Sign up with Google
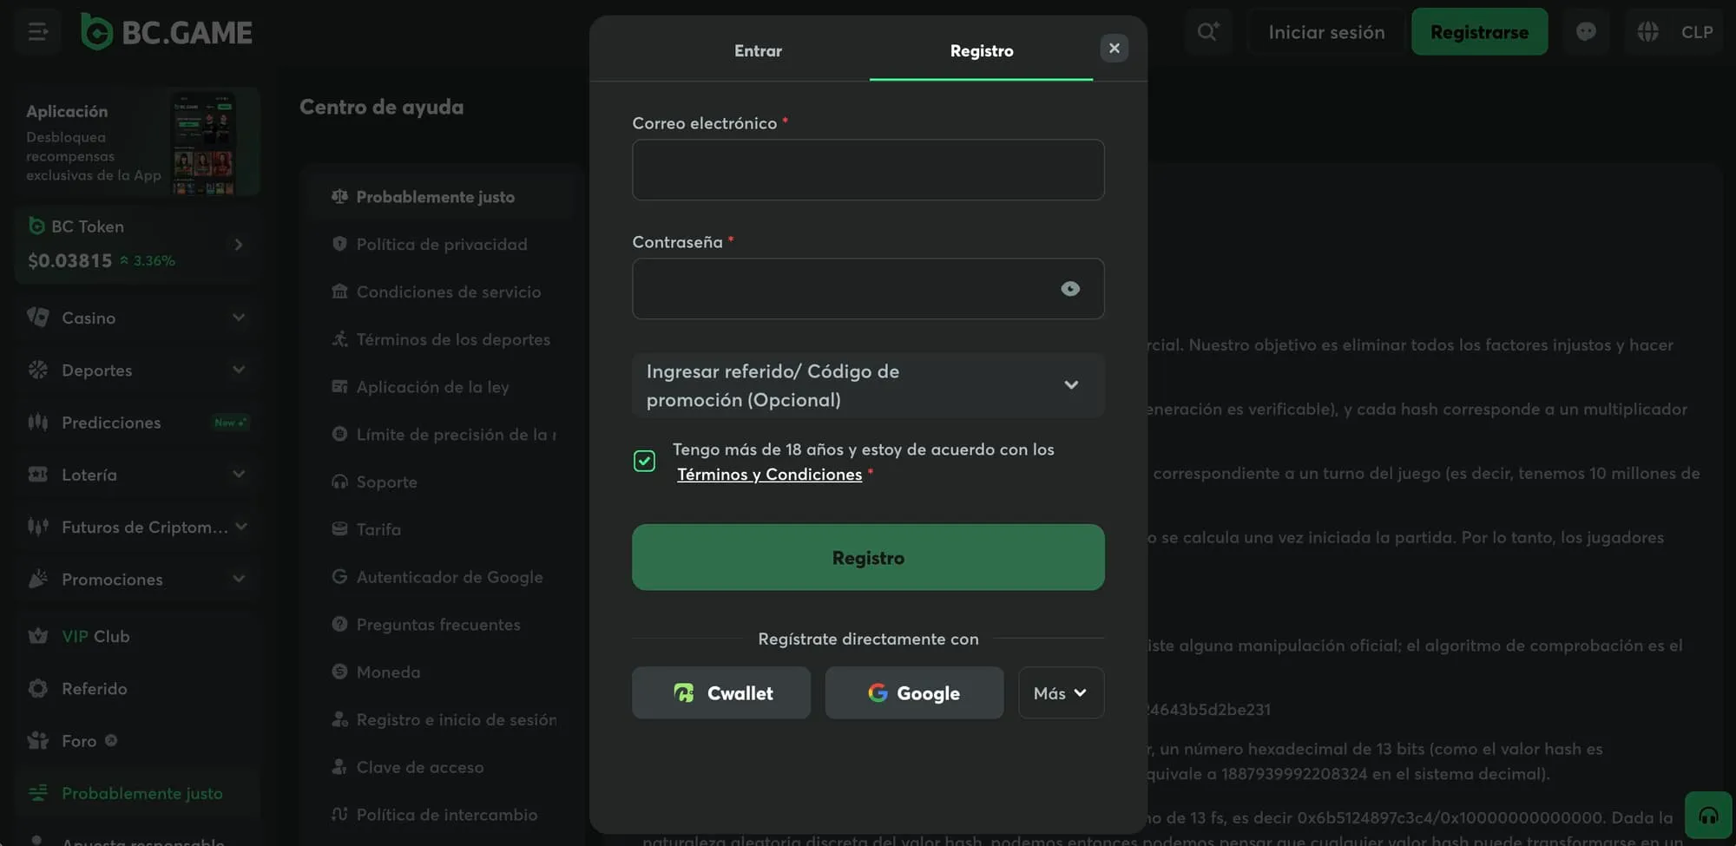Screen dimensions: 1736x846 [x=914, y=692]
